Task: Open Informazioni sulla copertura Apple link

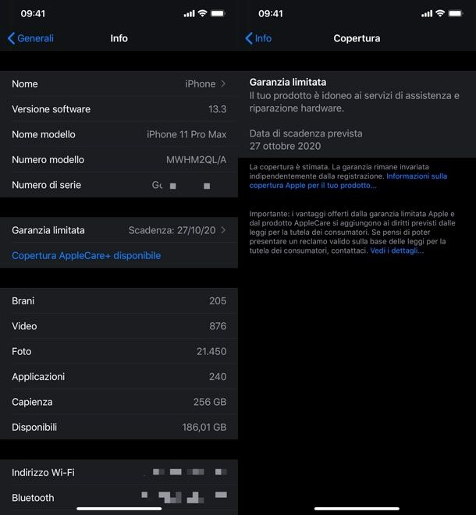Action: [348, 181]
